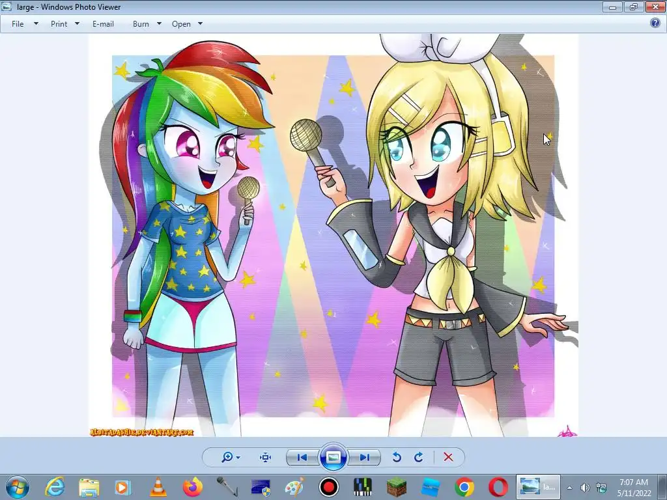This screenshot has width=667, height=500.
Task: Open the File menu
Action: click(18, 24)
